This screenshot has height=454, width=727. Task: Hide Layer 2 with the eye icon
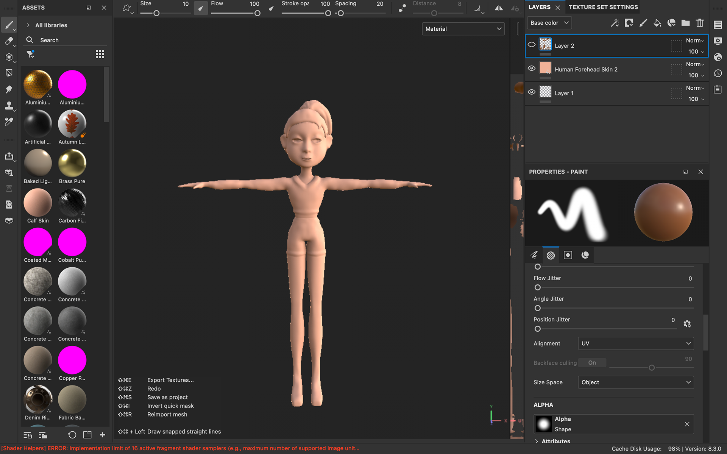(532, 45)
